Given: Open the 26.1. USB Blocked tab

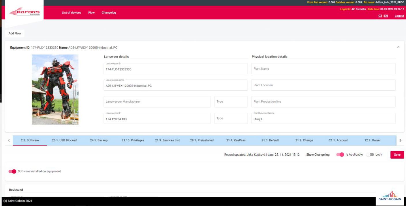Looking at the screenshot, I should pos(64,140).
